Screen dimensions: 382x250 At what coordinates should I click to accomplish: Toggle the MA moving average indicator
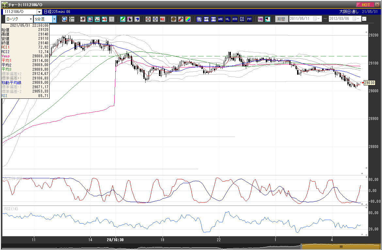206,19
